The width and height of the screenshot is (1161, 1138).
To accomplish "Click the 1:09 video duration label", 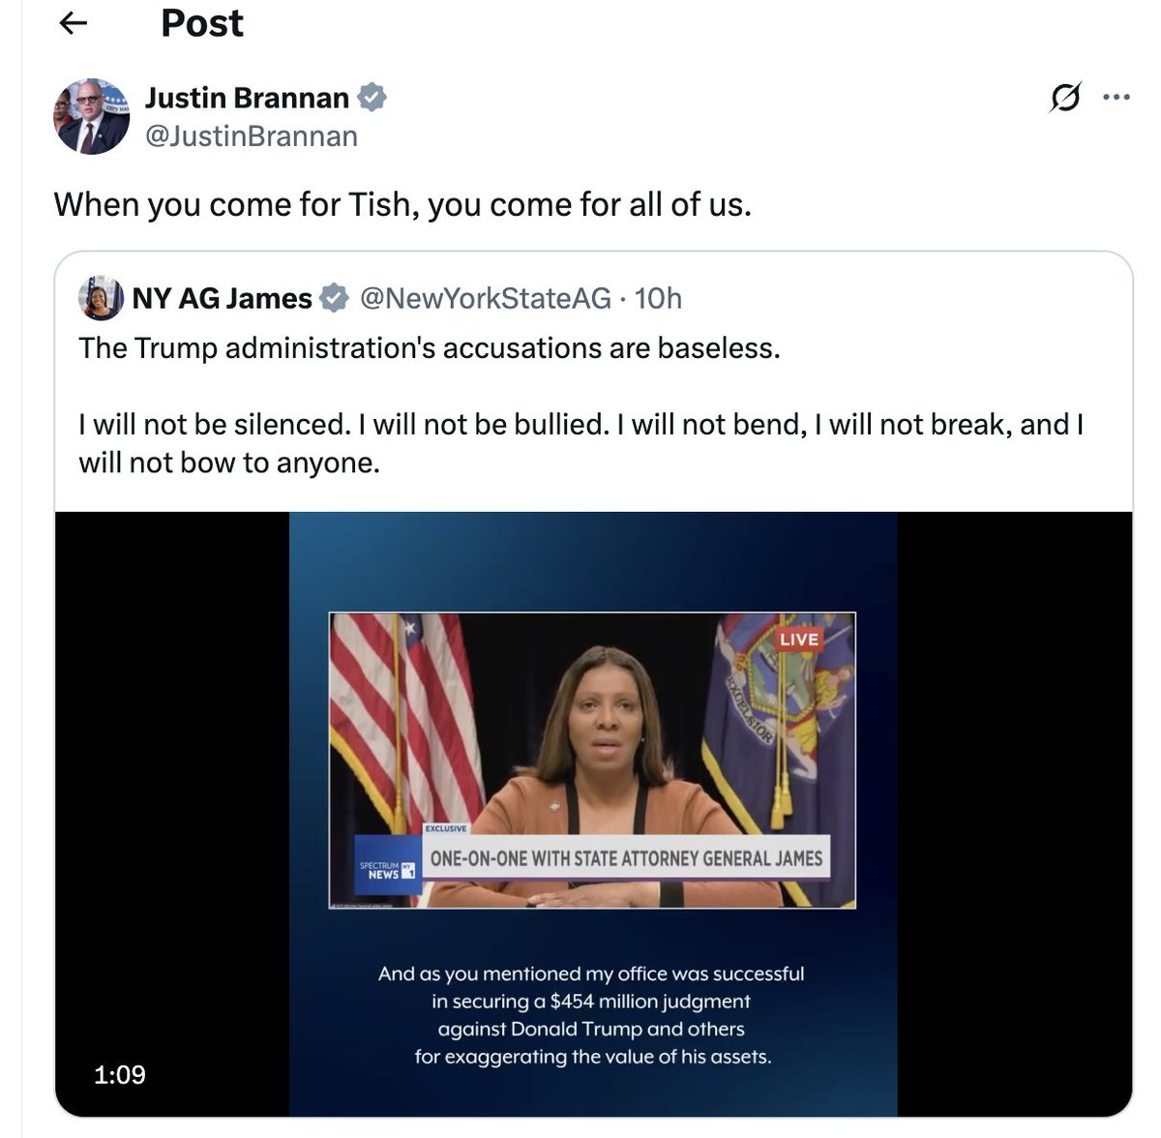I will (x=120, y=1074).
